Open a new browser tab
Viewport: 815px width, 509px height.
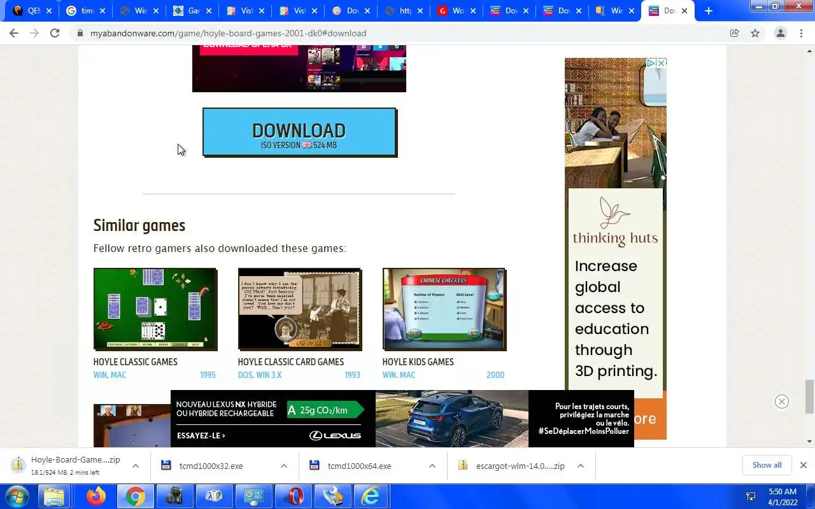point(708,11)
